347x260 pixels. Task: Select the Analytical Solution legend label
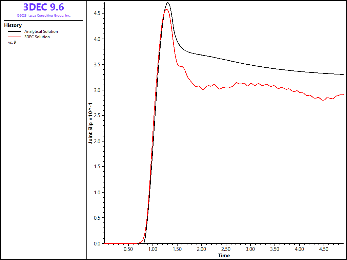tap(41, 31)
